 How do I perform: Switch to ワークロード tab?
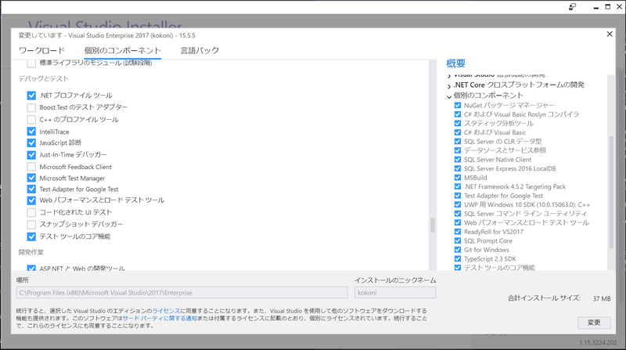[41, 51]
